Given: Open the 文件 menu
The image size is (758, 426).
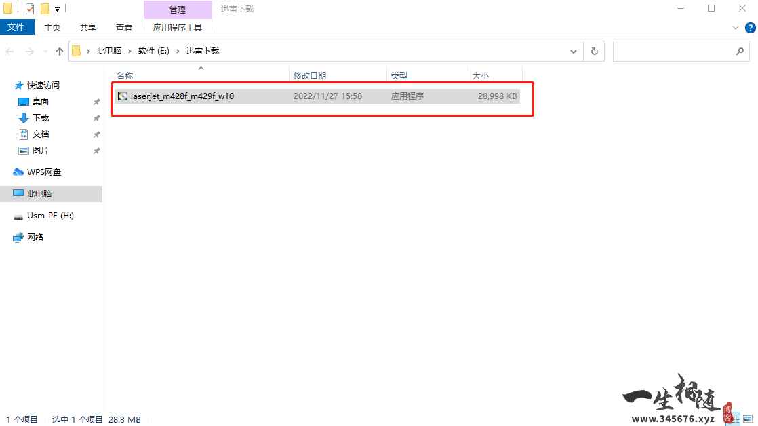Looking at the screenshot, I should (16, 27).
